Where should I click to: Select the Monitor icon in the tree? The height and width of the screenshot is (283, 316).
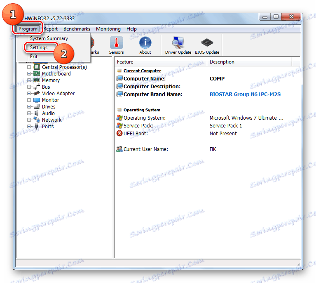coord(37,100)
